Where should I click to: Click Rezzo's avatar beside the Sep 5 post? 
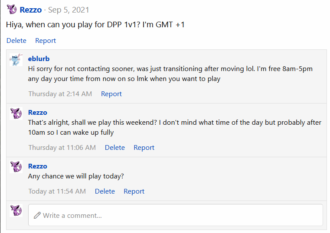click(x=12, y=9)
